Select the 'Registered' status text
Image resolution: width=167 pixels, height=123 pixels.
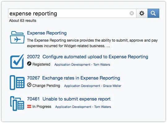[41, 64]
